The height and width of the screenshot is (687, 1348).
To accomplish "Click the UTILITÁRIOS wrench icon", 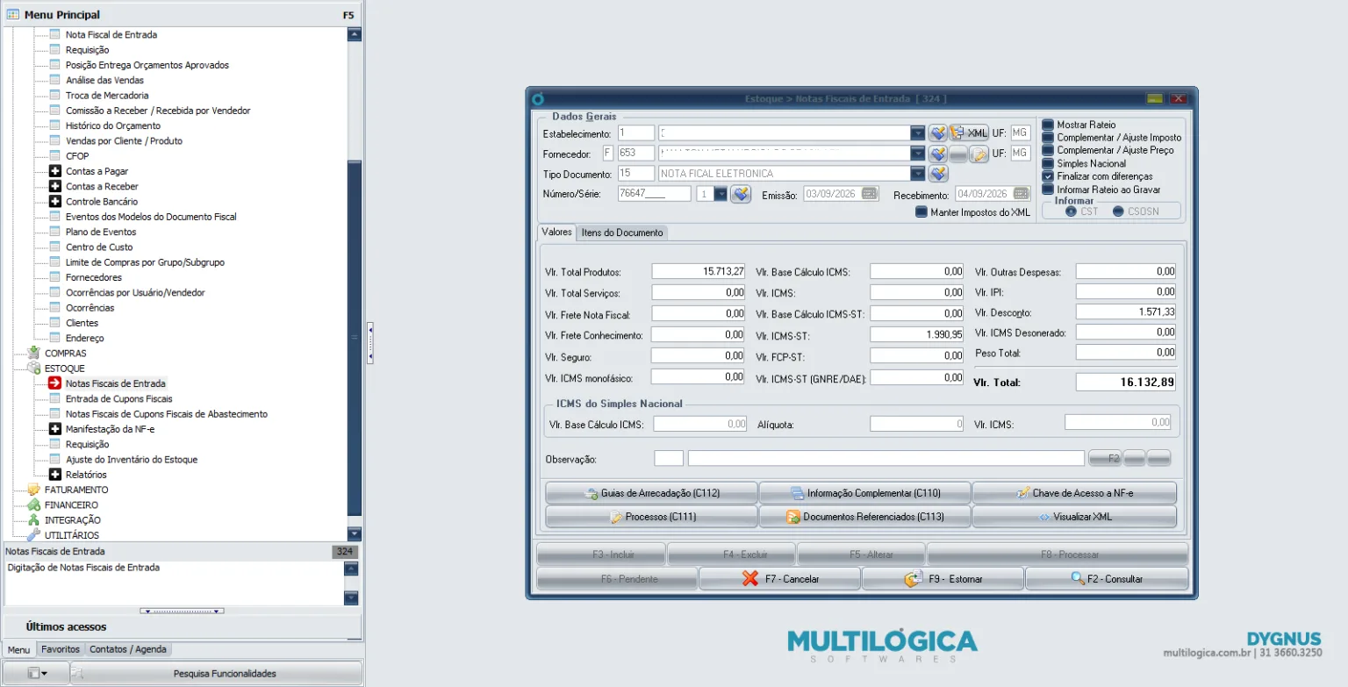I will click(33, 535).
